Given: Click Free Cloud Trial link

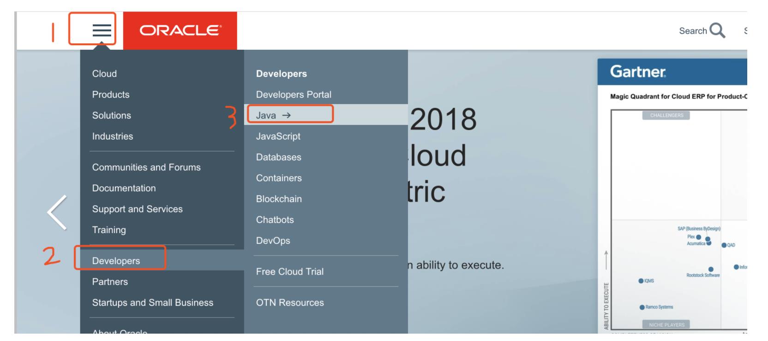Looking at the screenshot, I should tap(290, 271).
